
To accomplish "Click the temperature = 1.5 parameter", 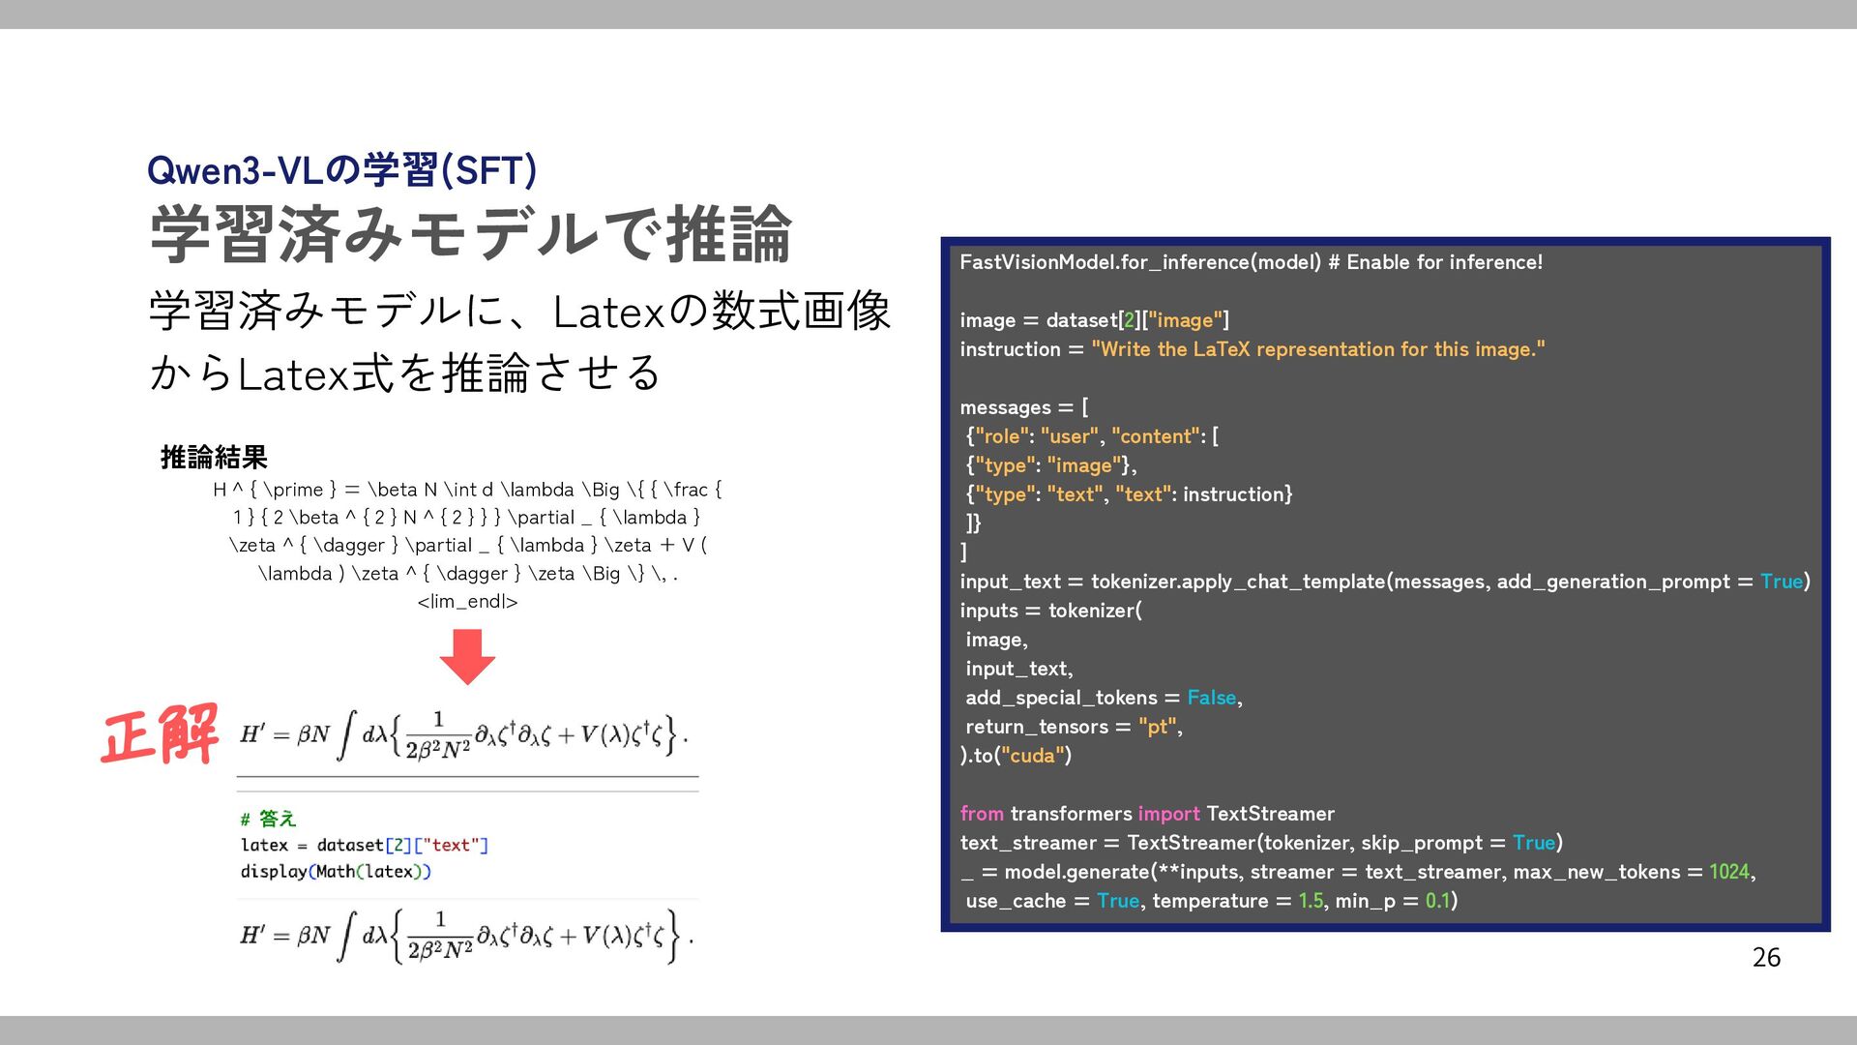I will (1237, 901).
